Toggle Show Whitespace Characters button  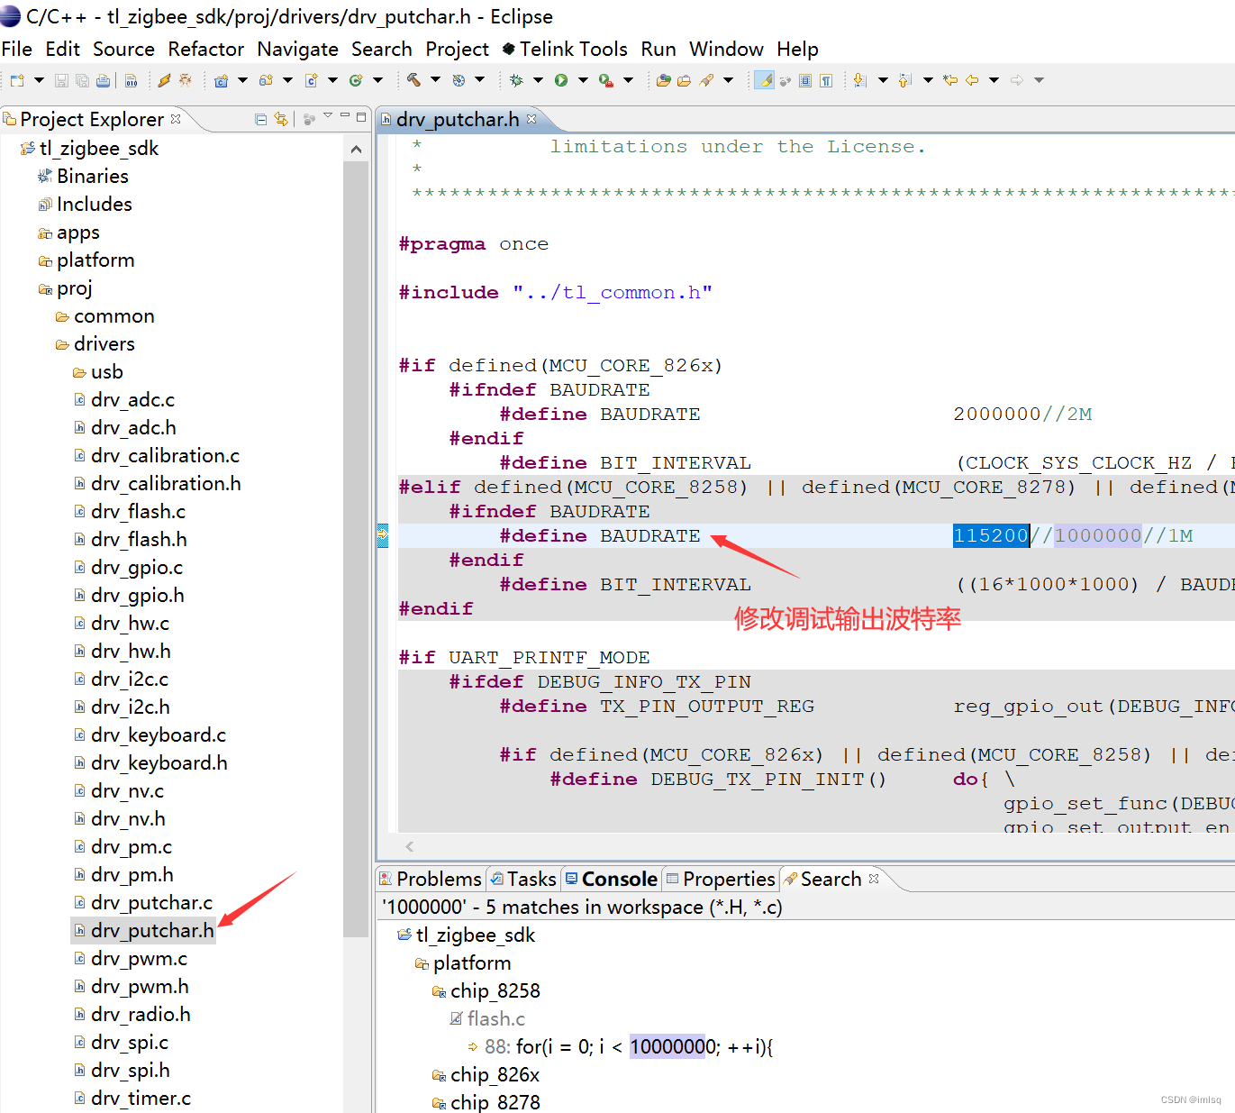[825, 80]
